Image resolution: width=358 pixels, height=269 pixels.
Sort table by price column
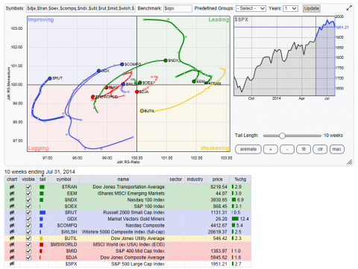[x=217, y=180]
